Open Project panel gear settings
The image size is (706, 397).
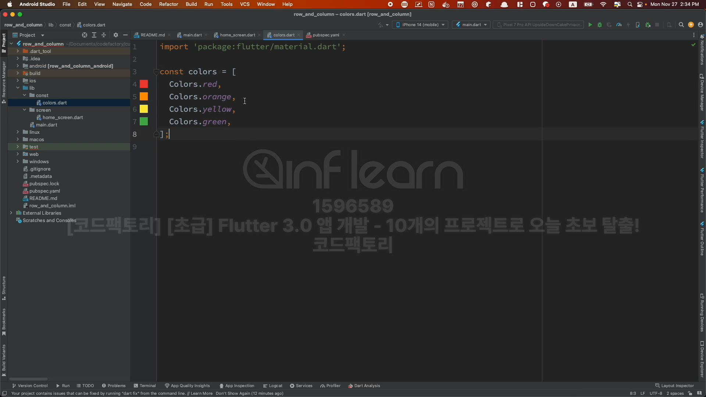coord(116,35)
